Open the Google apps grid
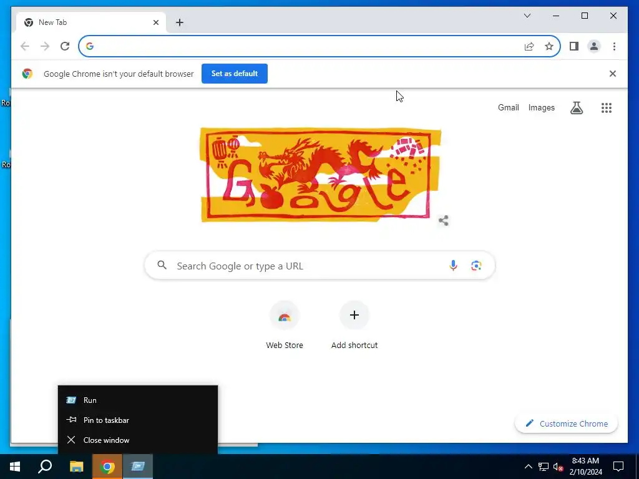 pyautogui.click(x=607, y=107)
